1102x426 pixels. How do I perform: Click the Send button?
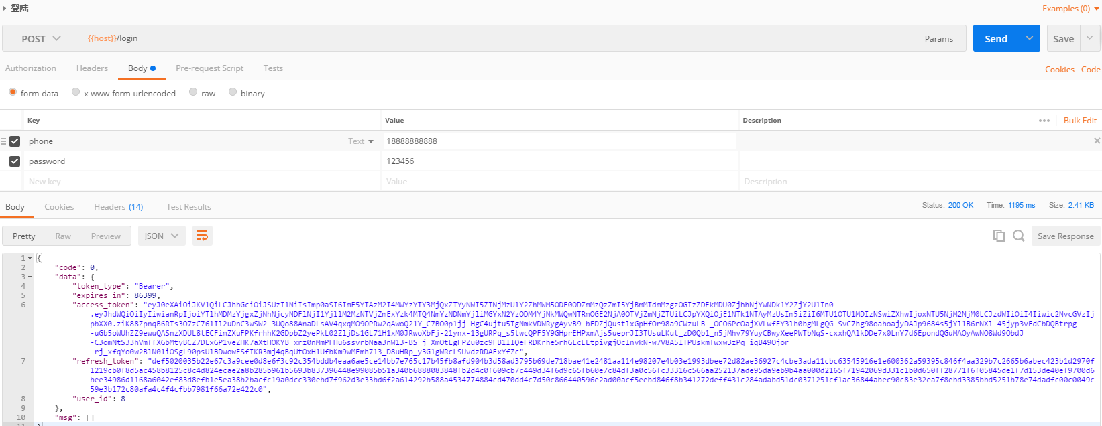pyautogui.click(x=996, y=38)
